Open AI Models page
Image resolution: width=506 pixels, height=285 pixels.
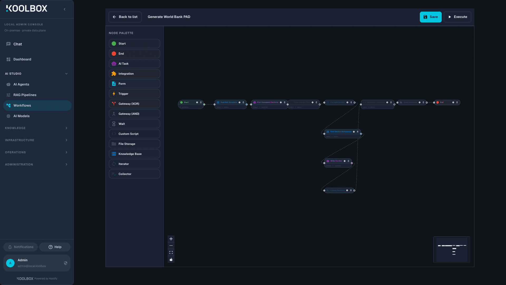click(x=37, y=116)
